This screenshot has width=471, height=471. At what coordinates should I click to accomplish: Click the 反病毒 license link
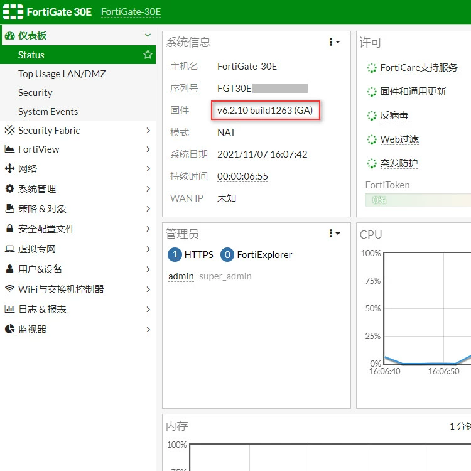394,116
